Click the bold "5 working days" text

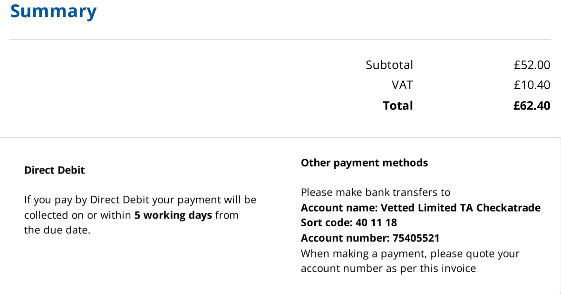point(173,215)
